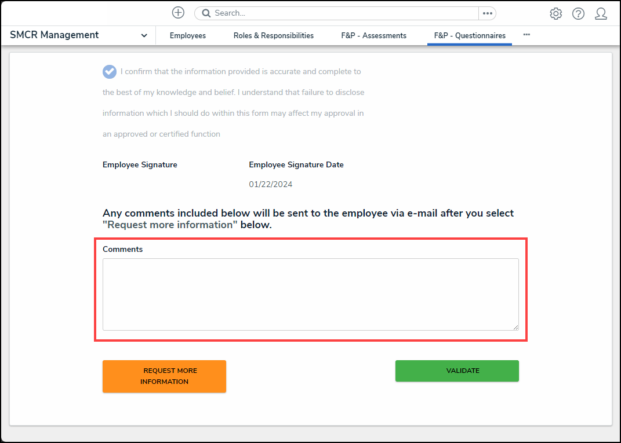Open the Roles & Responsibilities tab

pos(274,36)
